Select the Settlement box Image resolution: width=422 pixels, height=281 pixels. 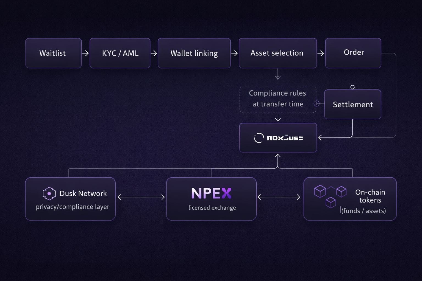click(x=353, y=104)
